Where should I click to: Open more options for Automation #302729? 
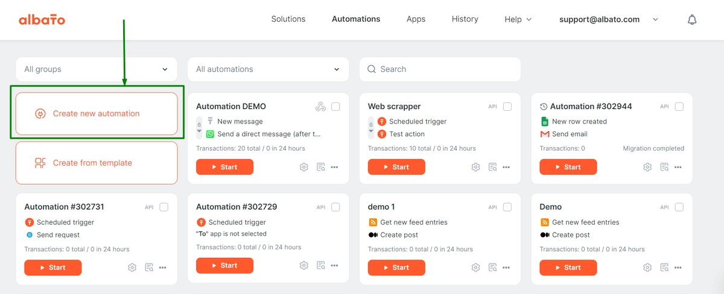point(334,265)
